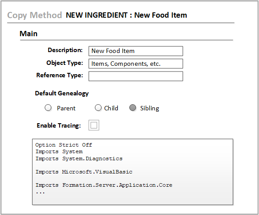Click the 'Enable Tracing:' label
This screenshot has height=215, width=259.
(x=59, y=125)
